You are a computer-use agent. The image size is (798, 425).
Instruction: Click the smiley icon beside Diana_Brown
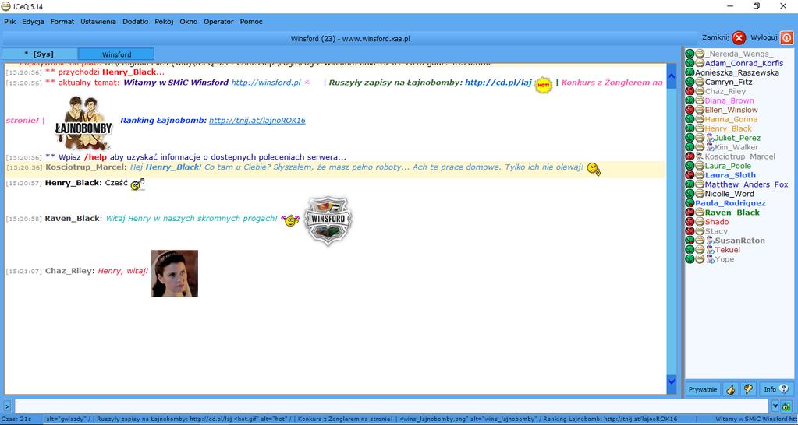(700, 100)
